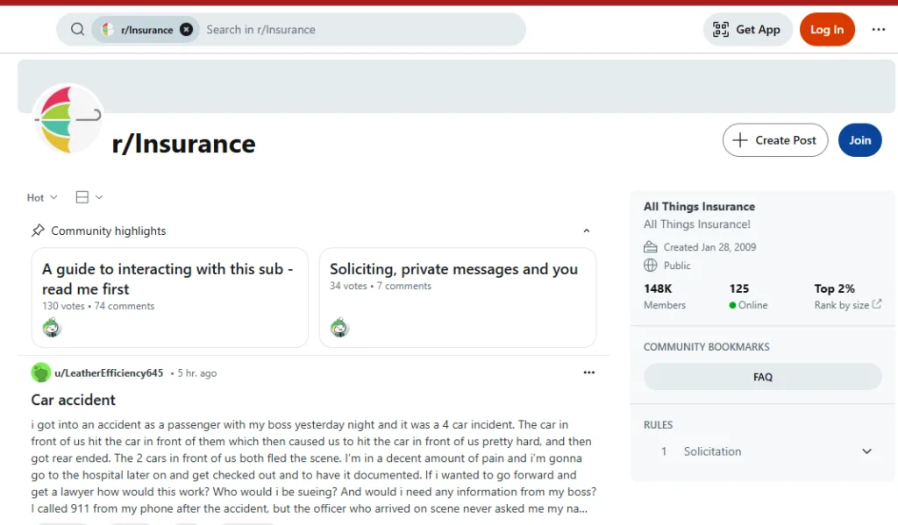Image resolution: width=898 pixels, height=525 pixels.
Task: Click the Rank by size external link icon
Action: point(877,305)
